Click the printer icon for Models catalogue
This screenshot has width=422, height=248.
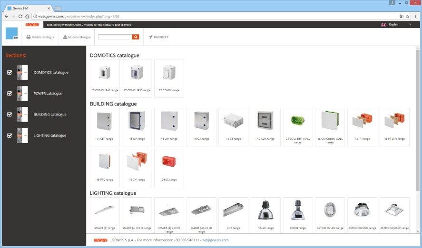pos(28,37)
